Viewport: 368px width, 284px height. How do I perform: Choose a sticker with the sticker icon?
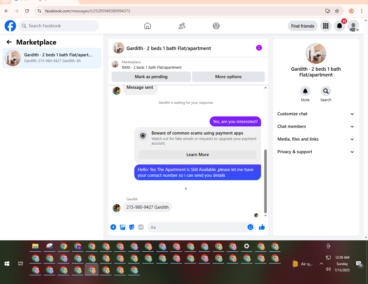click(132, 227)
